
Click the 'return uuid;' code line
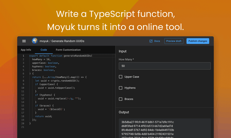click(x=44, y=116)
